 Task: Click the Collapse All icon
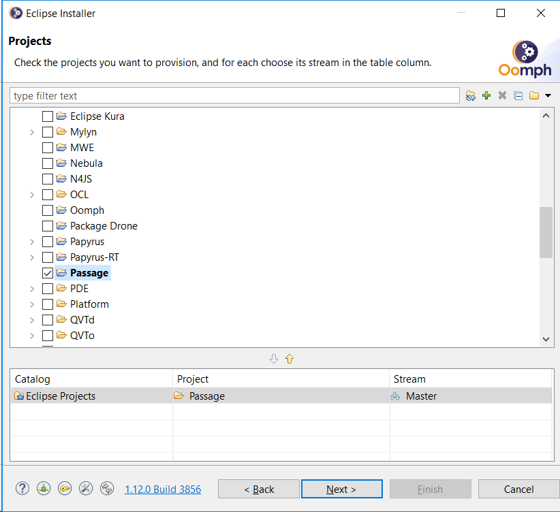[x=518, y=96]
